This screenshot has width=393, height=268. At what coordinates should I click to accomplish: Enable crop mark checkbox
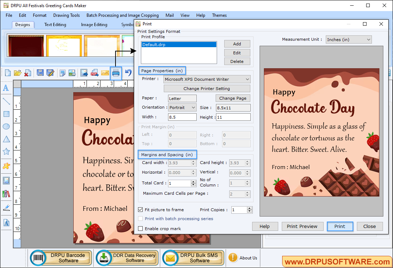pos(141,229)
